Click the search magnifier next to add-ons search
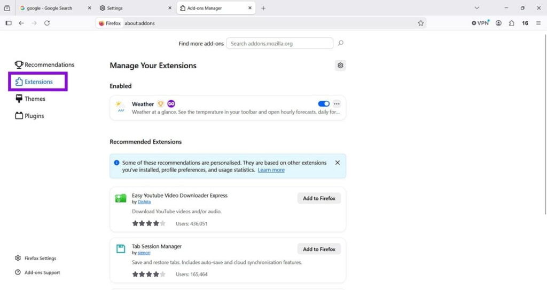Screen dimensions: 547x290 340,43
